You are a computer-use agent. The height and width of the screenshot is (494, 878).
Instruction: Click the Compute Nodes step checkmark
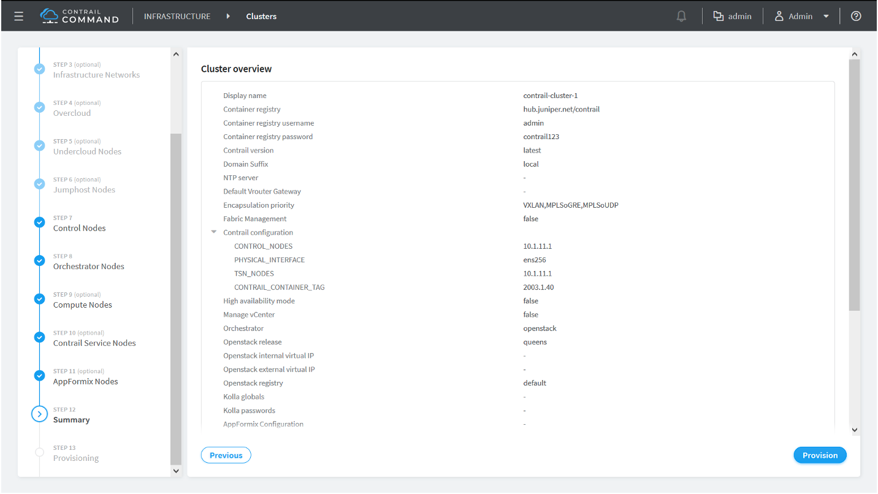[39, 299]
